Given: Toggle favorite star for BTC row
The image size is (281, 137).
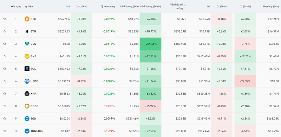Looking at the screenshot, I should point(5,19).
